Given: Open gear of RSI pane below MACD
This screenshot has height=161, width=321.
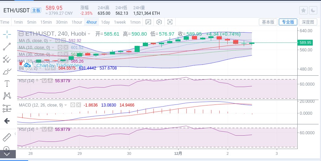Looking at the screenshot, I should (x=44, y=129).
